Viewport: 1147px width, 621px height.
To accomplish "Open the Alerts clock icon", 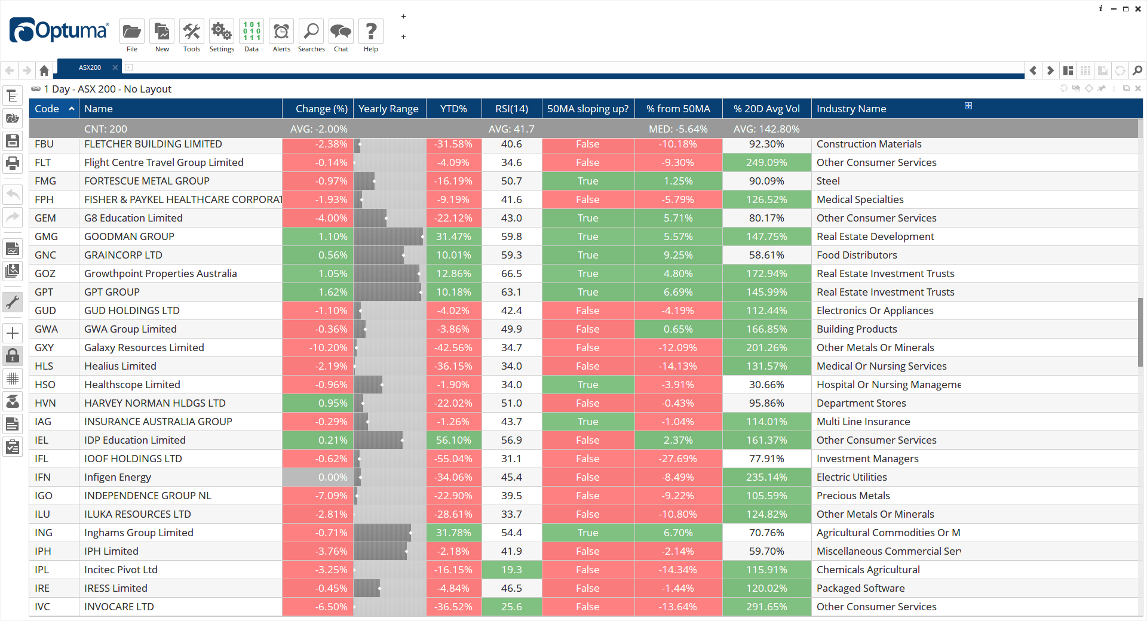I will (x=281, y=36).
